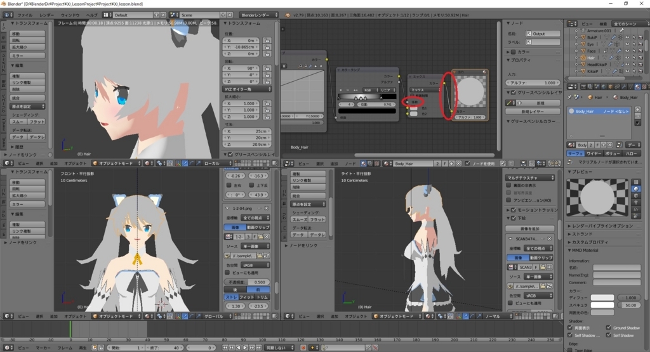Click the Front axis button for background image

point(258,289)
